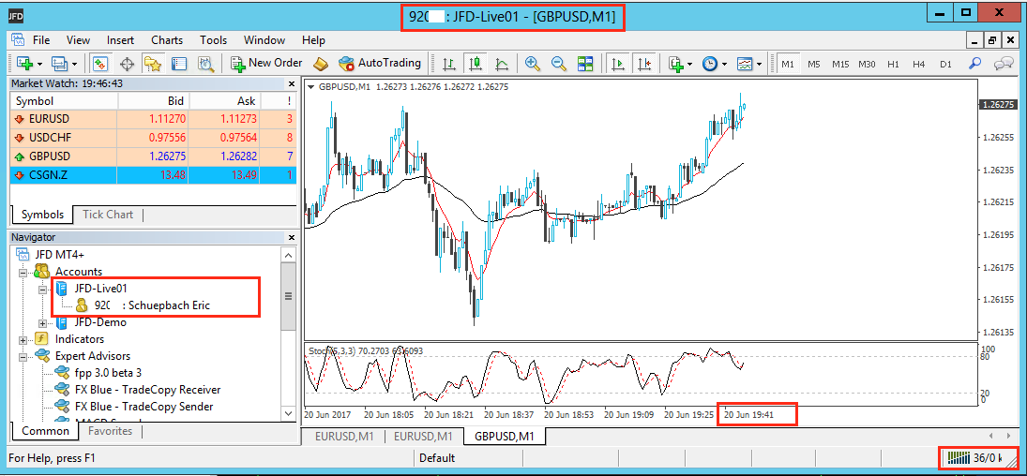Open the chart search magnifier icon

click(x=975, y=63)
